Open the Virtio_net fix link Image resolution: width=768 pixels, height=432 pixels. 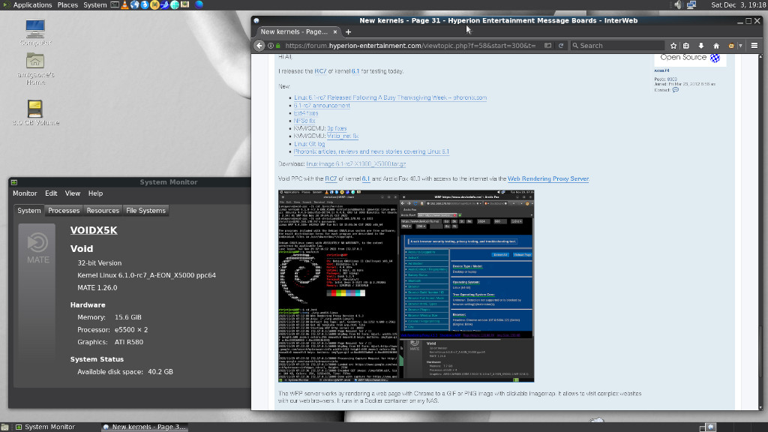pyautogui.click(x=342, y=136)
